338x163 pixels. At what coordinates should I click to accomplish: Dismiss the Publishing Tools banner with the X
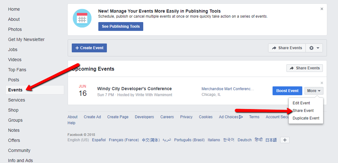click(322, 9)
